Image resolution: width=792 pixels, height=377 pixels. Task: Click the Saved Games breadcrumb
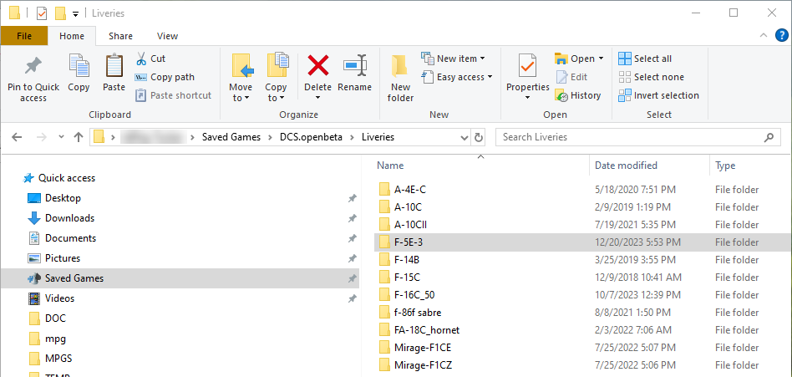pyautogui.click(x=231, y=137)
